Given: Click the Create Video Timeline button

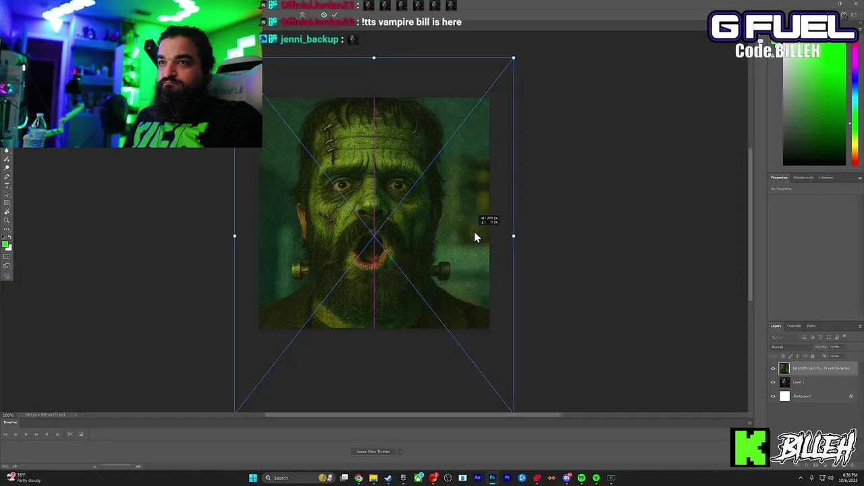Looking at the screenshot, I should click(x=373, y=452).
